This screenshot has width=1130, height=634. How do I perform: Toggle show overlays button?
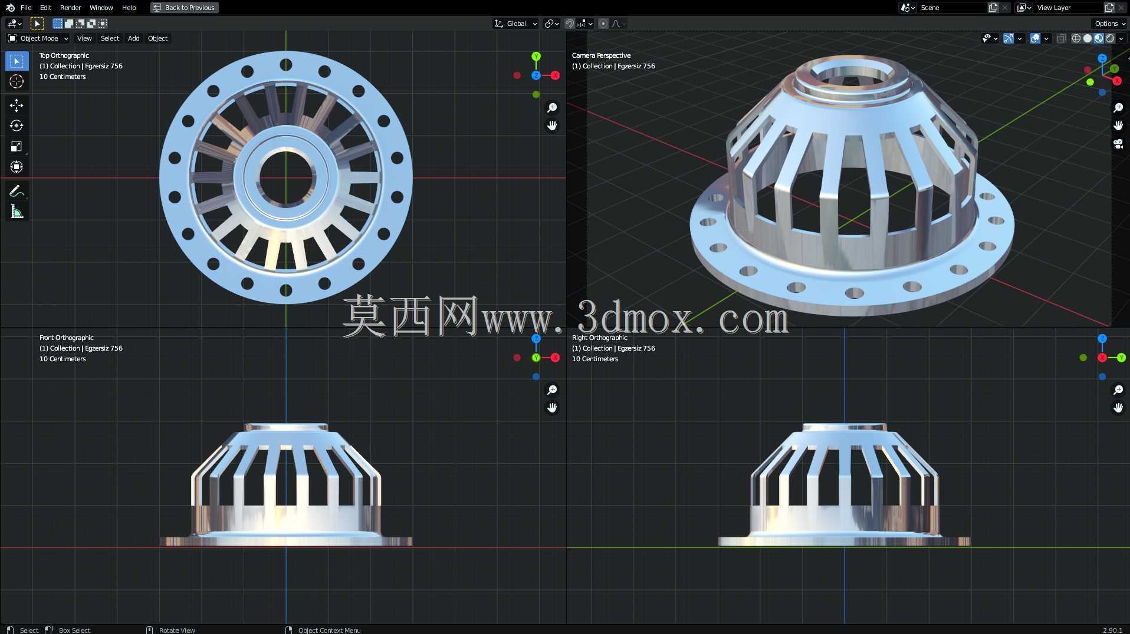1035,38
